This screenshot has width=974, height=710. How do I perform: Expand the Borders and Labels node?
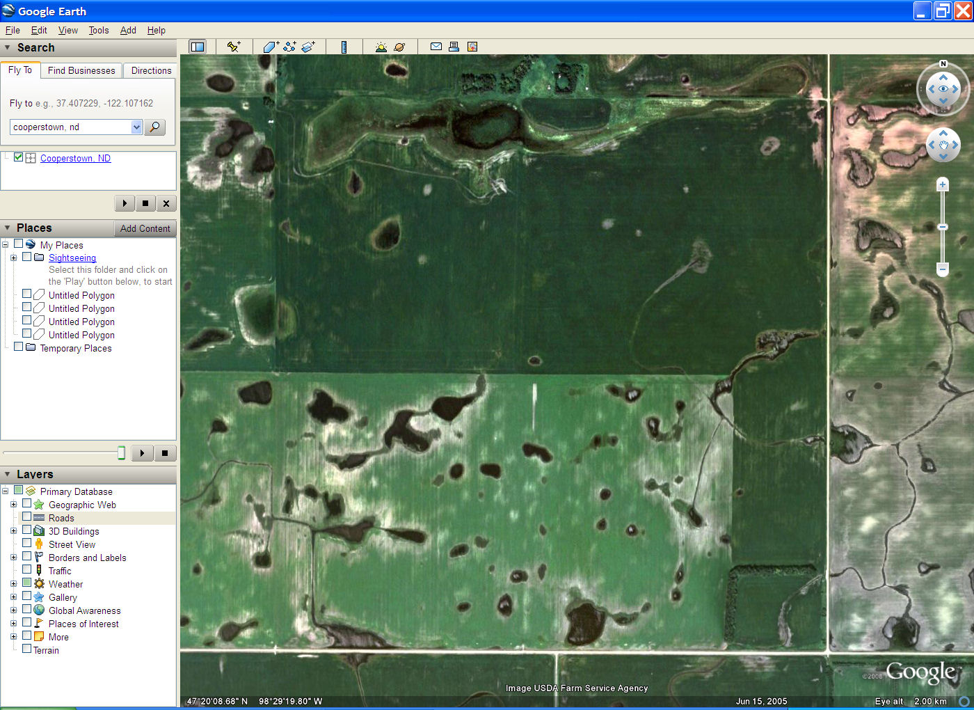coord(13,558)
